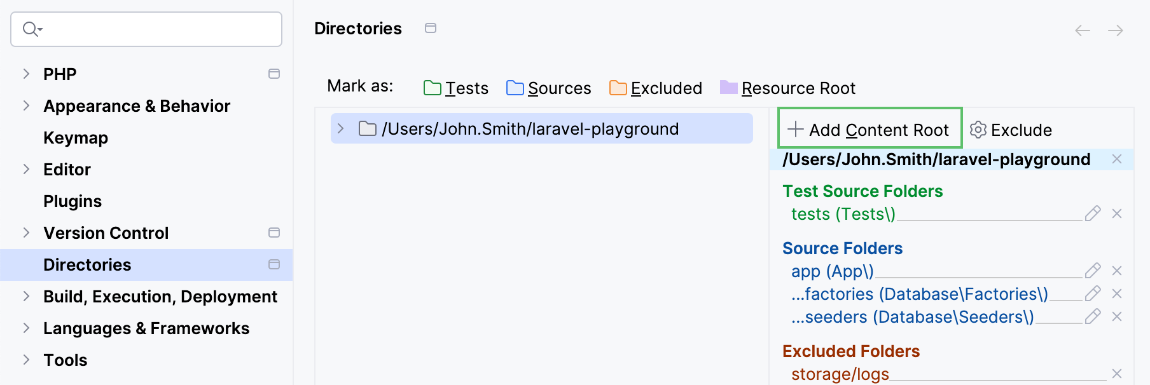The width and height of the screenshot is (1150, 385).
Task: Unmark tests folder using its X icon
Action: [1116, 213]
